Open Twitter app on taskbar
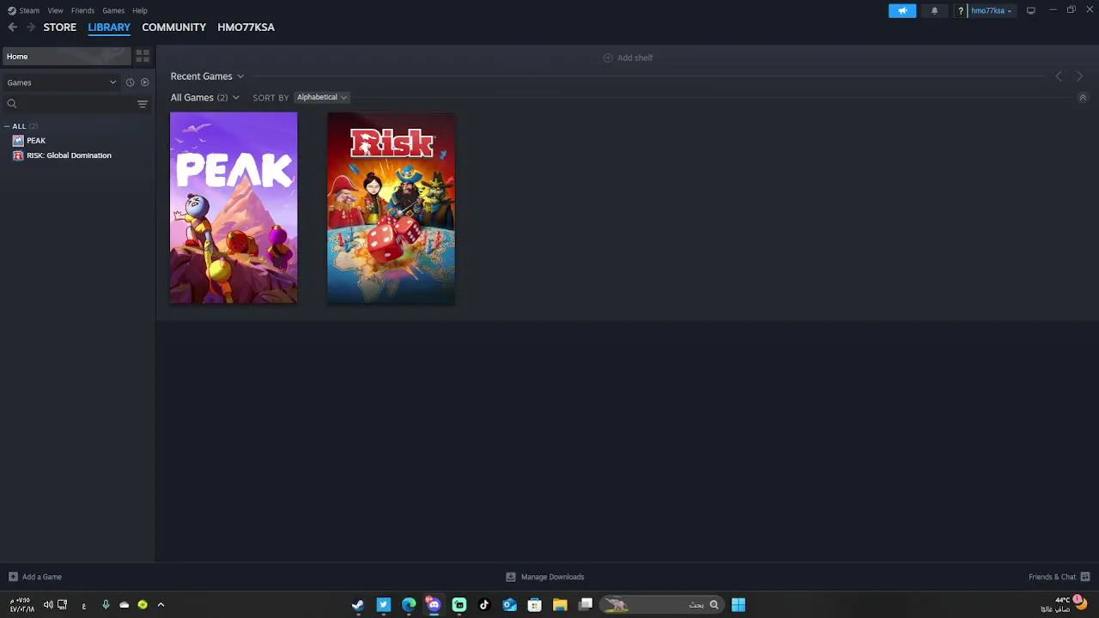This screenshot has height=618, width=1099. click(384, 605)
